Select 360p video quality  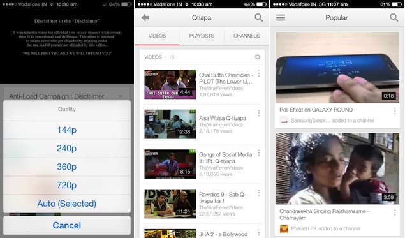pos(66,167)
